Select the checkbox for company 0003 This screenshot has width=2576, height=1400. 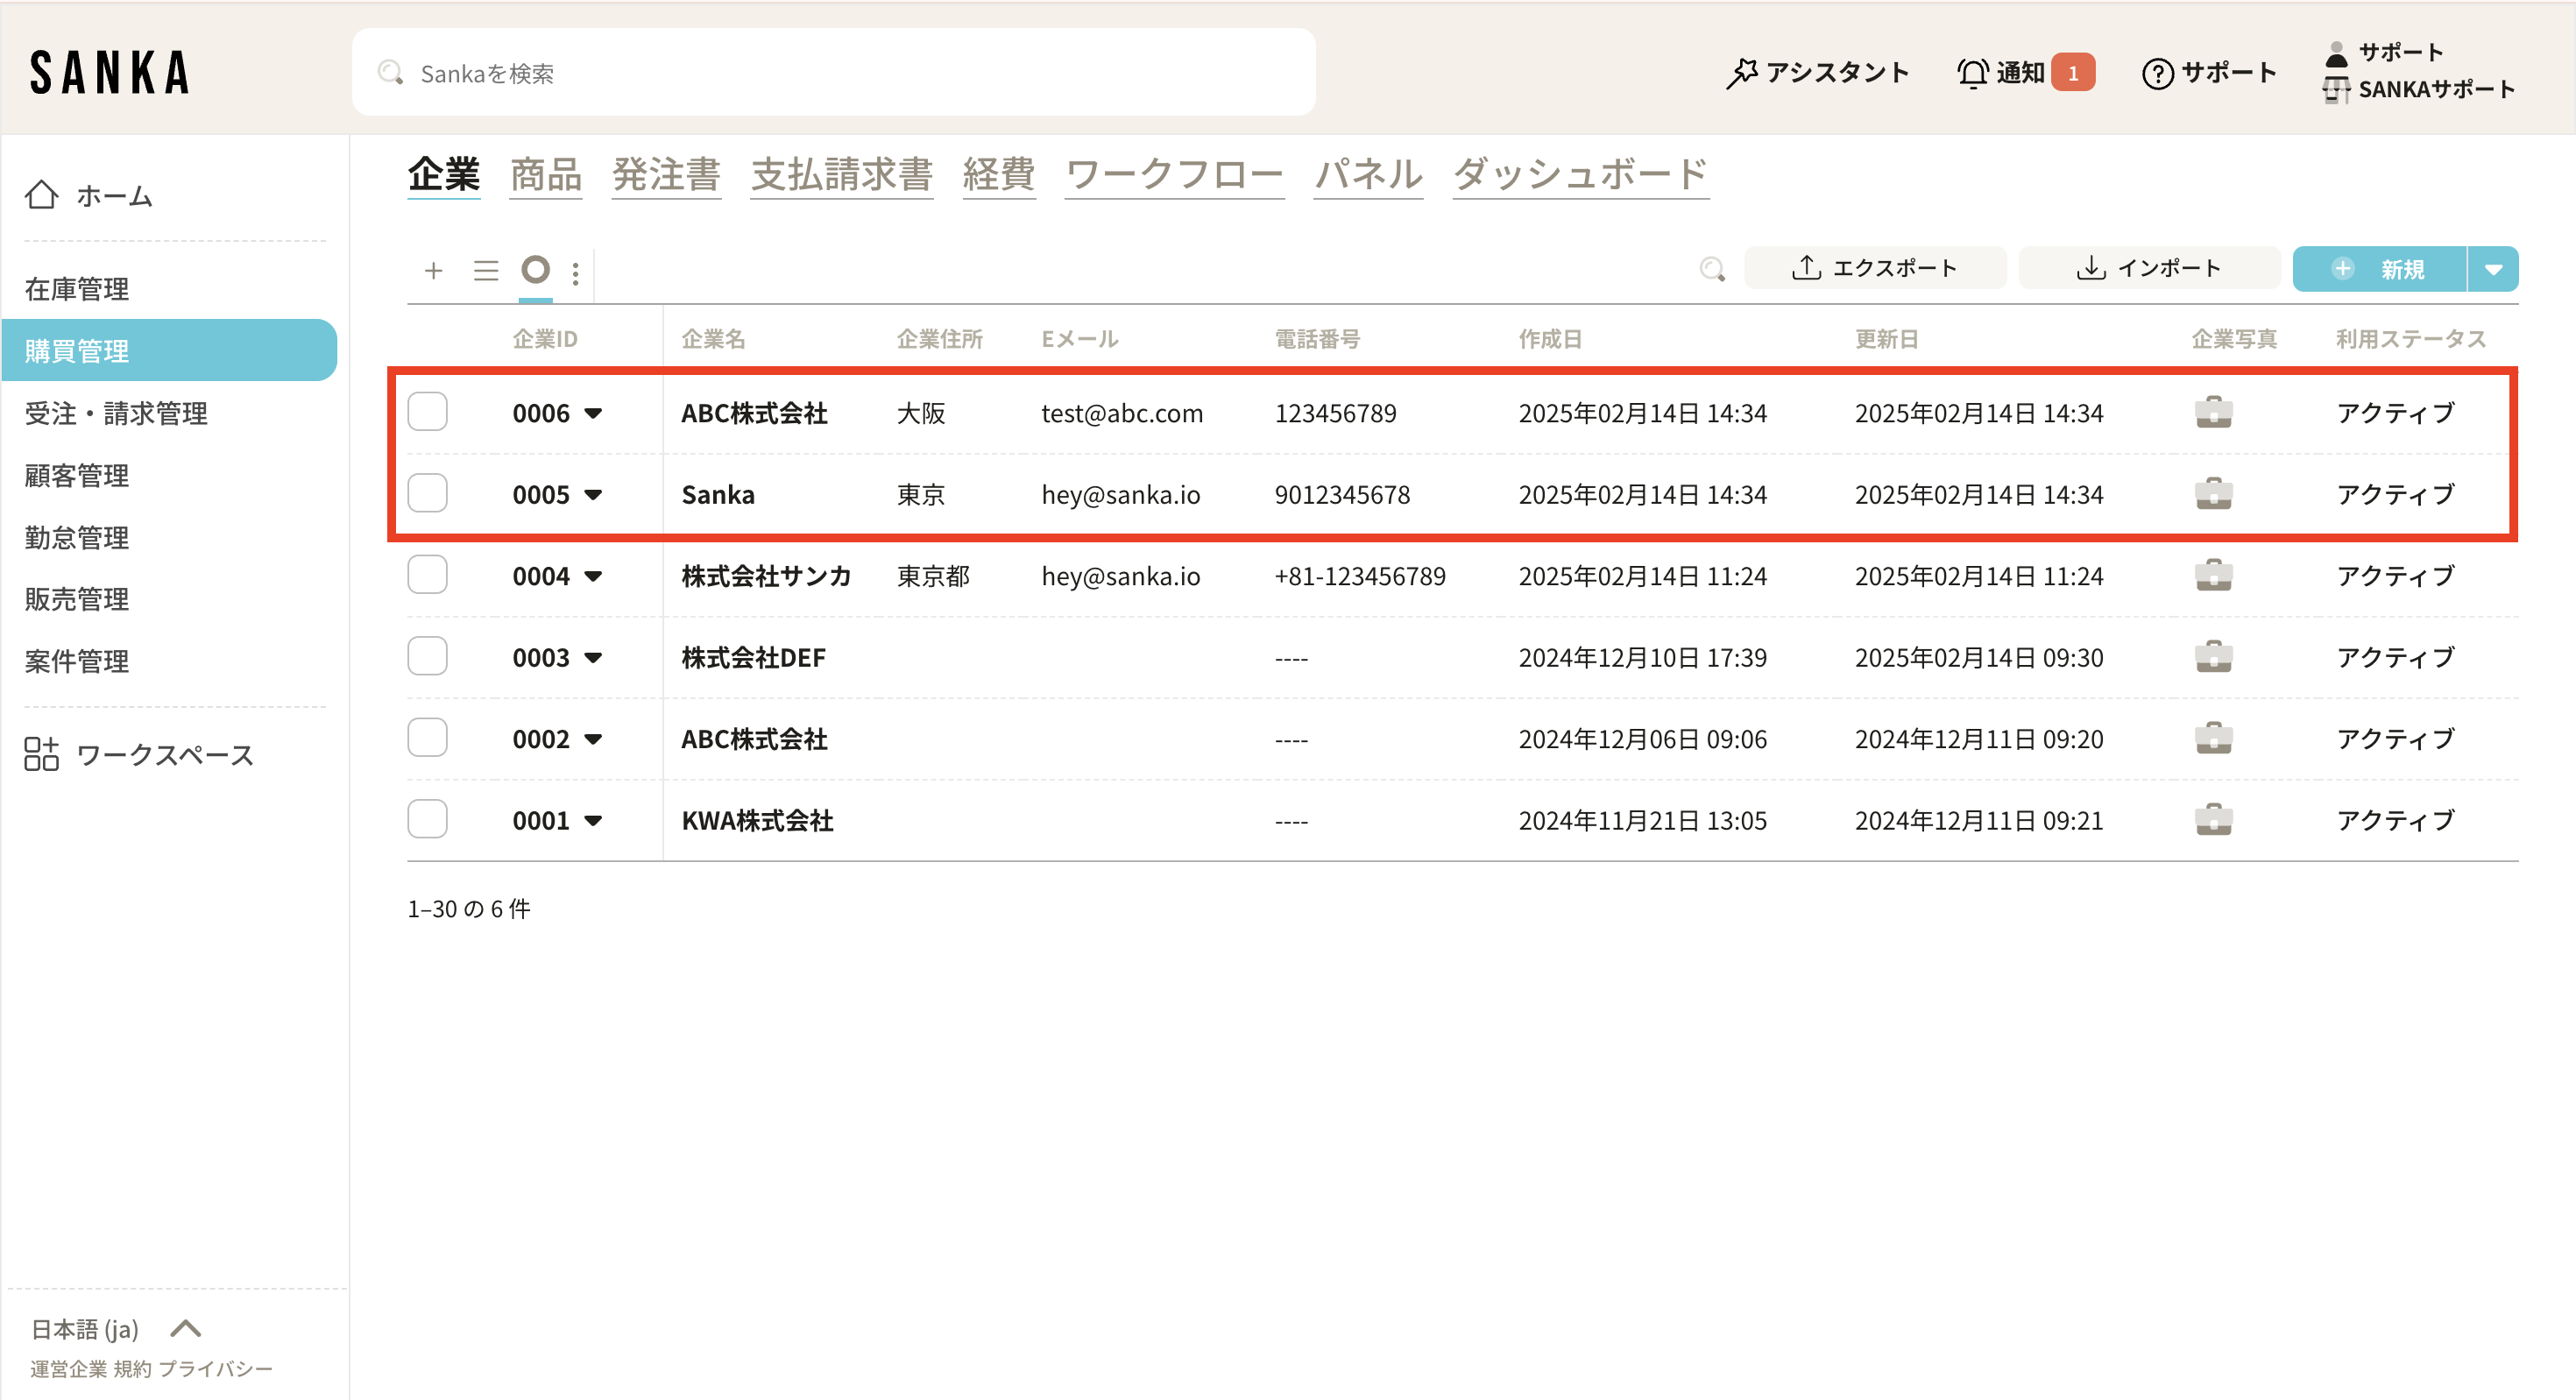pyautogui.click(x=428, y=657)
